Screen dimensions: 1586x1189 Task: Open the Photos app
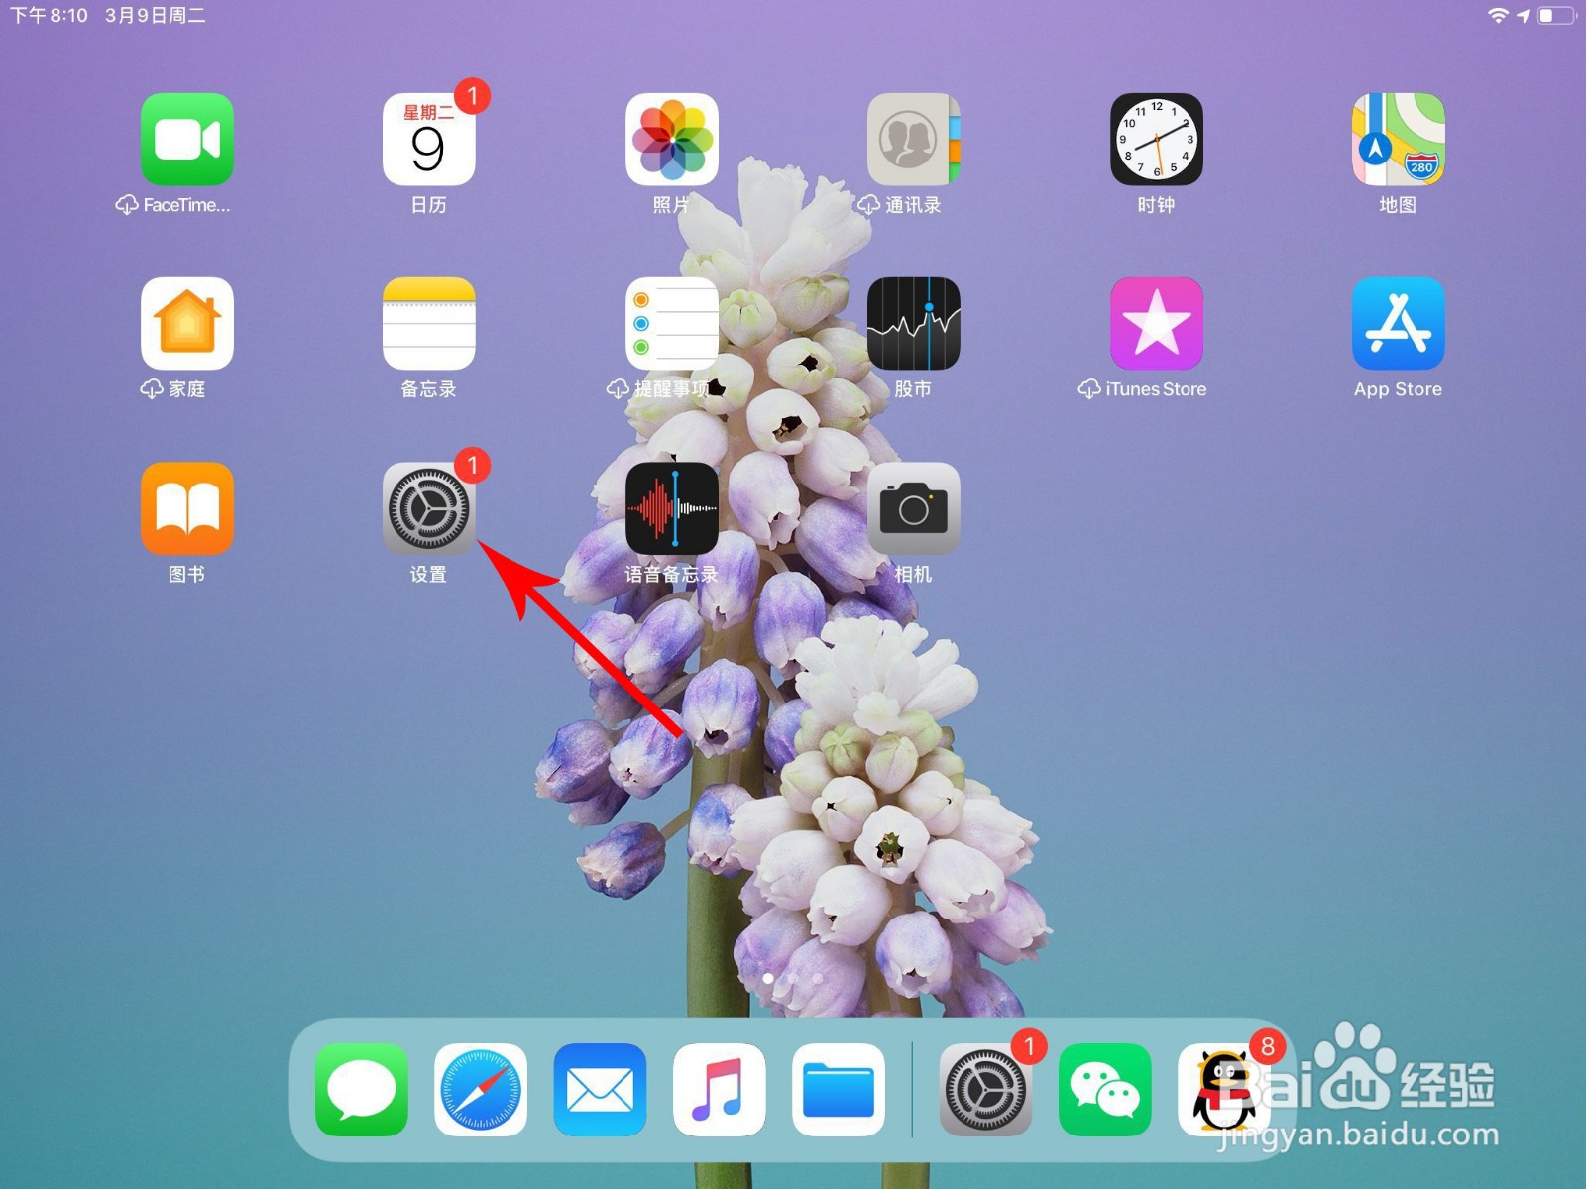671,139
